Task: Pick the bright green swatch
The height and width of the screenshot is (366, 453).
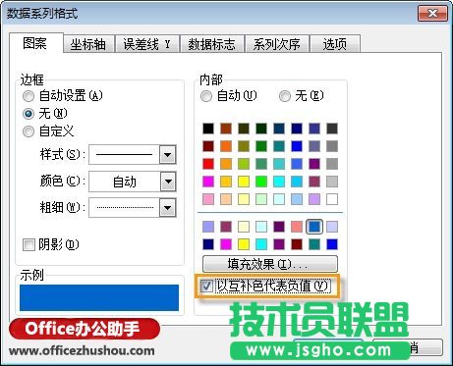Action: pyautogui.click(x=261, y=182)
